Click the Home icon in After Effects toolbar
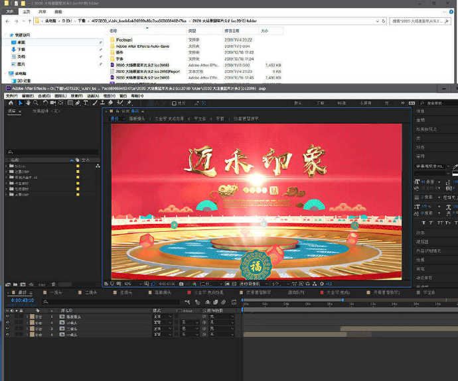Image resolution: width=458 pixels, height=381 pixels. click(11, 103)
